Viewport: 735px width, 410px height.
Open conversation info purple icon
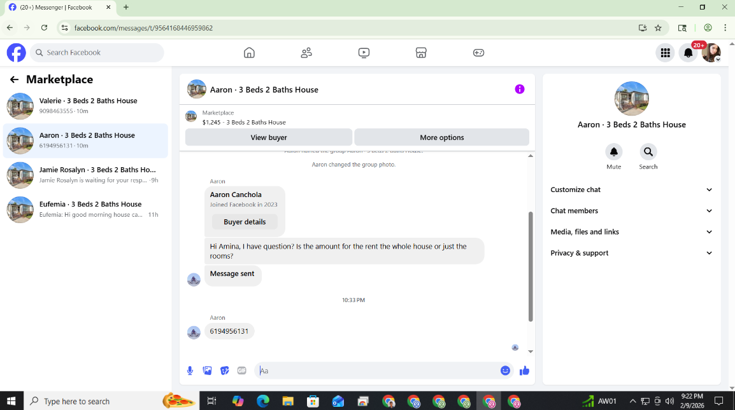point(519,89)
